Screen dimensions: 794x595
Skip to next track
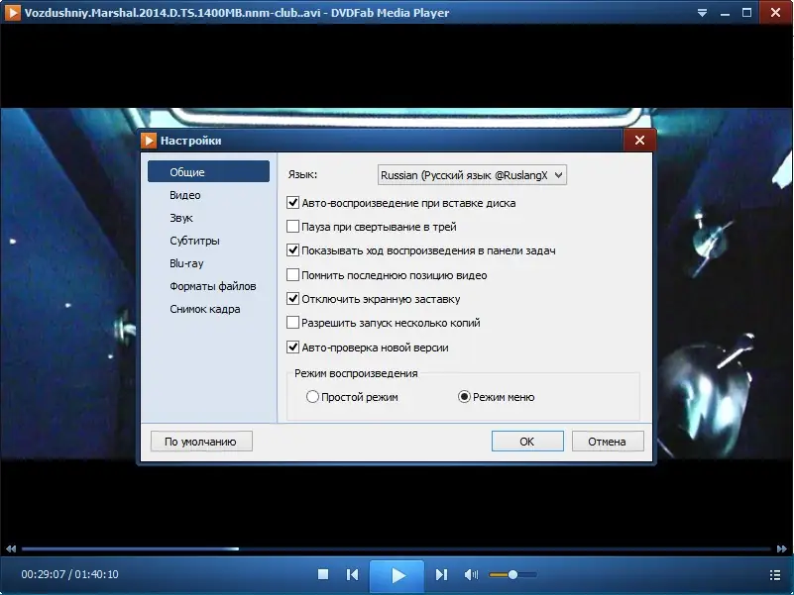point(441,574)
